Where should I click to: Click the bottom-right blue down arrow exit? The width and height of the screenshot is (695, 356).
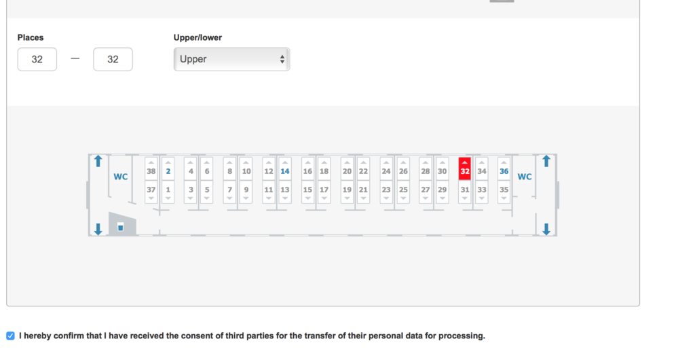point(546,229)
